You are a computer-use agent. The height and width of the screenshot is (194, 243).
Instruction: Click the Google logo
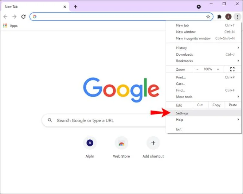(121, 90)
